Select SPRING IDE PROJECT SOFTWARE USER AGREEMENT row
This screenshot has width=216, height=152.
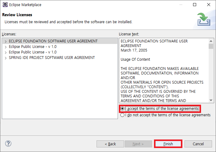pos(60,58)
